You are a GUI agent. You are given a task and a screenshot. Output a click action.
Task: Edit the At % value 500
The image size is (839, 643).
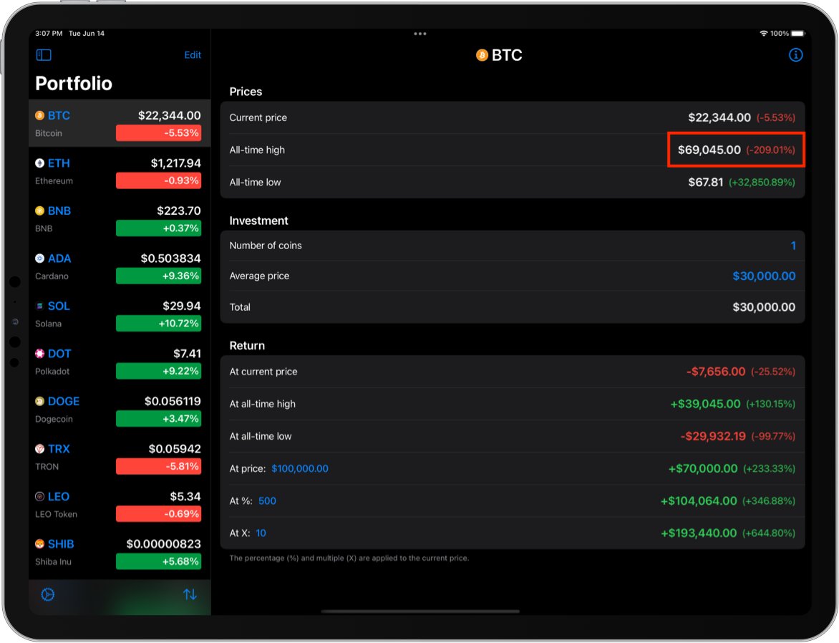pos(267,501)
